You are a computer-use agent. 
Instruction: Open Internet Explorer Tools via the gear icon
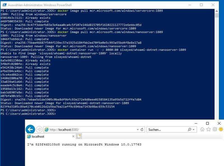214,129
